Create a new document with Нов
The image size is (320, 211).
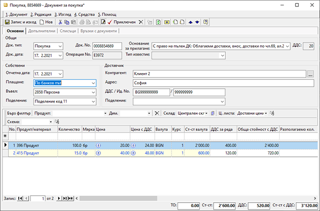pyautogui.click(x=46, y=22)
